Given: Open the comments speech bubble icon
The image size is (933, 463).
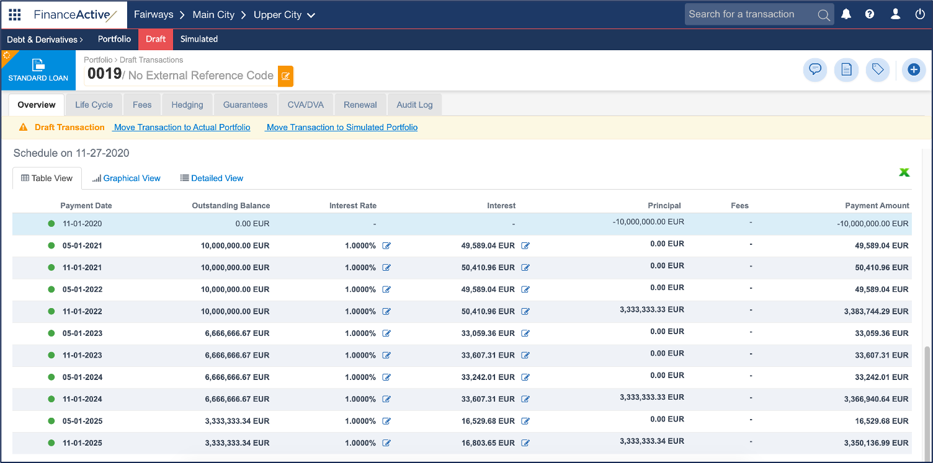Looking at the screenshot, I should [x=815, y=70].
